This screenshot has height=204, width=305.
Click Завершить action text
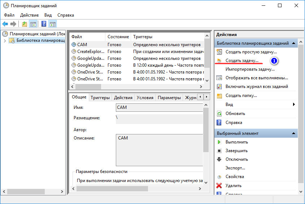[x=236, y=151]
